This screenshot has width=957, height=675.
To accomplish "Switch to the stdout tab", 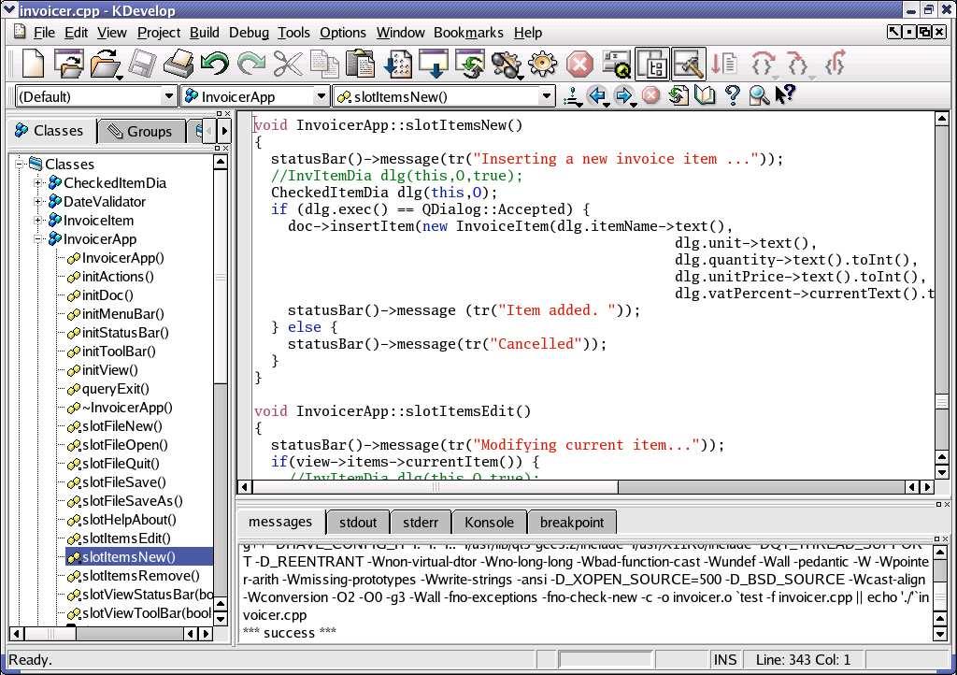I will click(x=358, y=523).
